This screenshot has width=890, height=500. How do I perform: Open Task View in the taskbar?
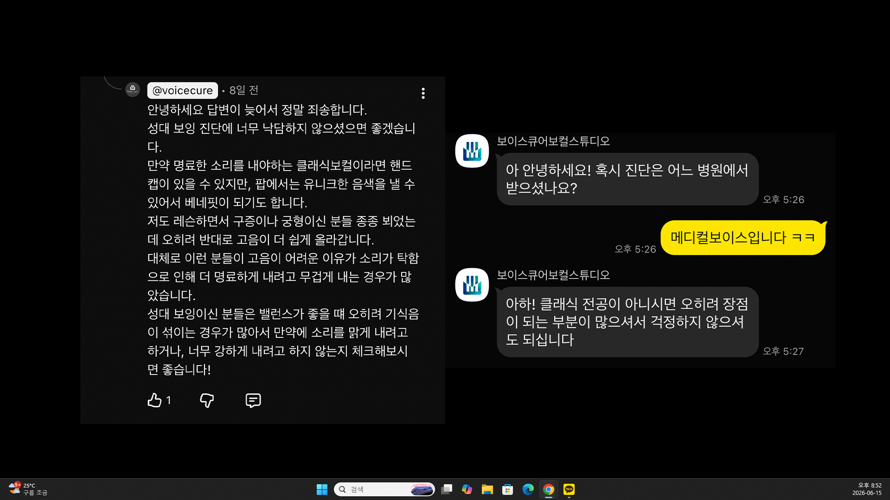[447, 489]
